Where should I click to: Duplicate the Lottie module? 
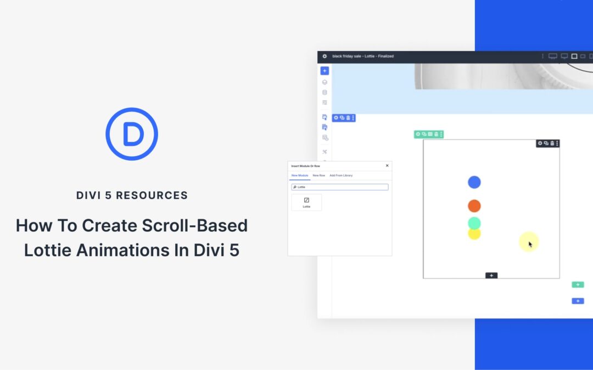(547, 143)
